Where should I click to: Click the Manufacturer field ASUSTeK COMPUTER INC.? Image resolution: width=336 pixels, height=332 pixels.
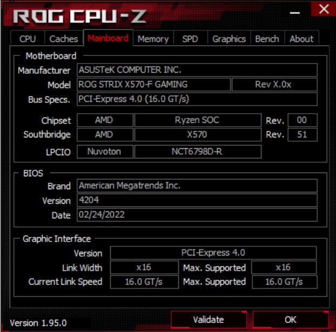tap(197, 70)
